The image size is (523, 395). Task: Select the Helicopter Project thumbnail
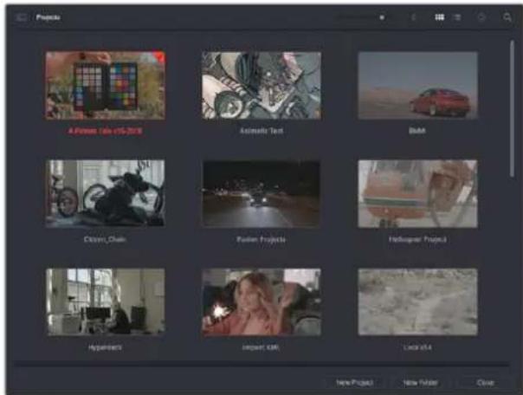[417, 194]
